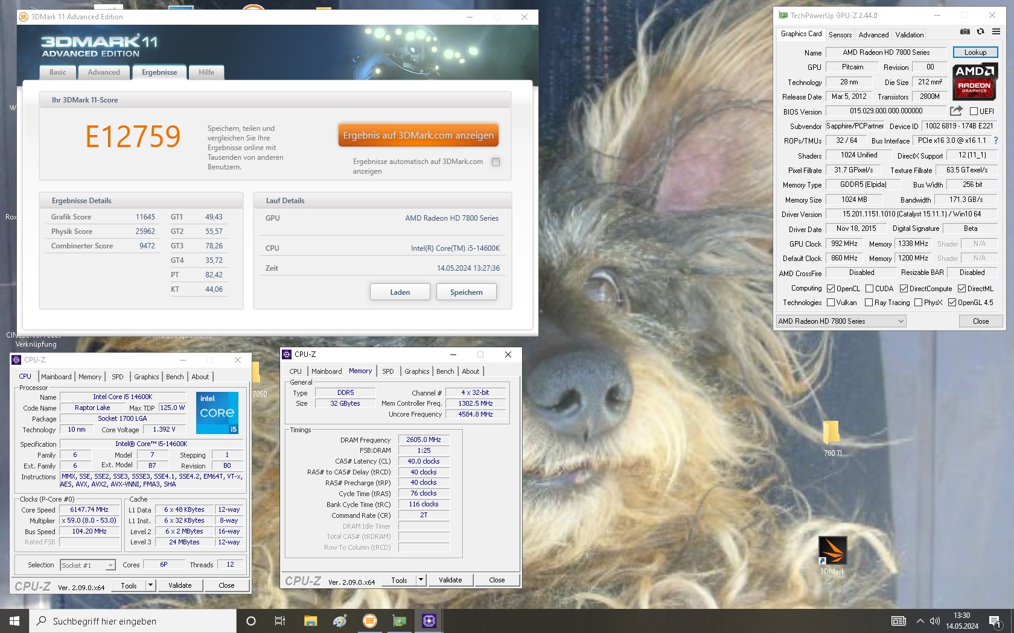
Task: Expand Tools dropdown arrow in CPU-Z CPU window
Action: (150, 585)
